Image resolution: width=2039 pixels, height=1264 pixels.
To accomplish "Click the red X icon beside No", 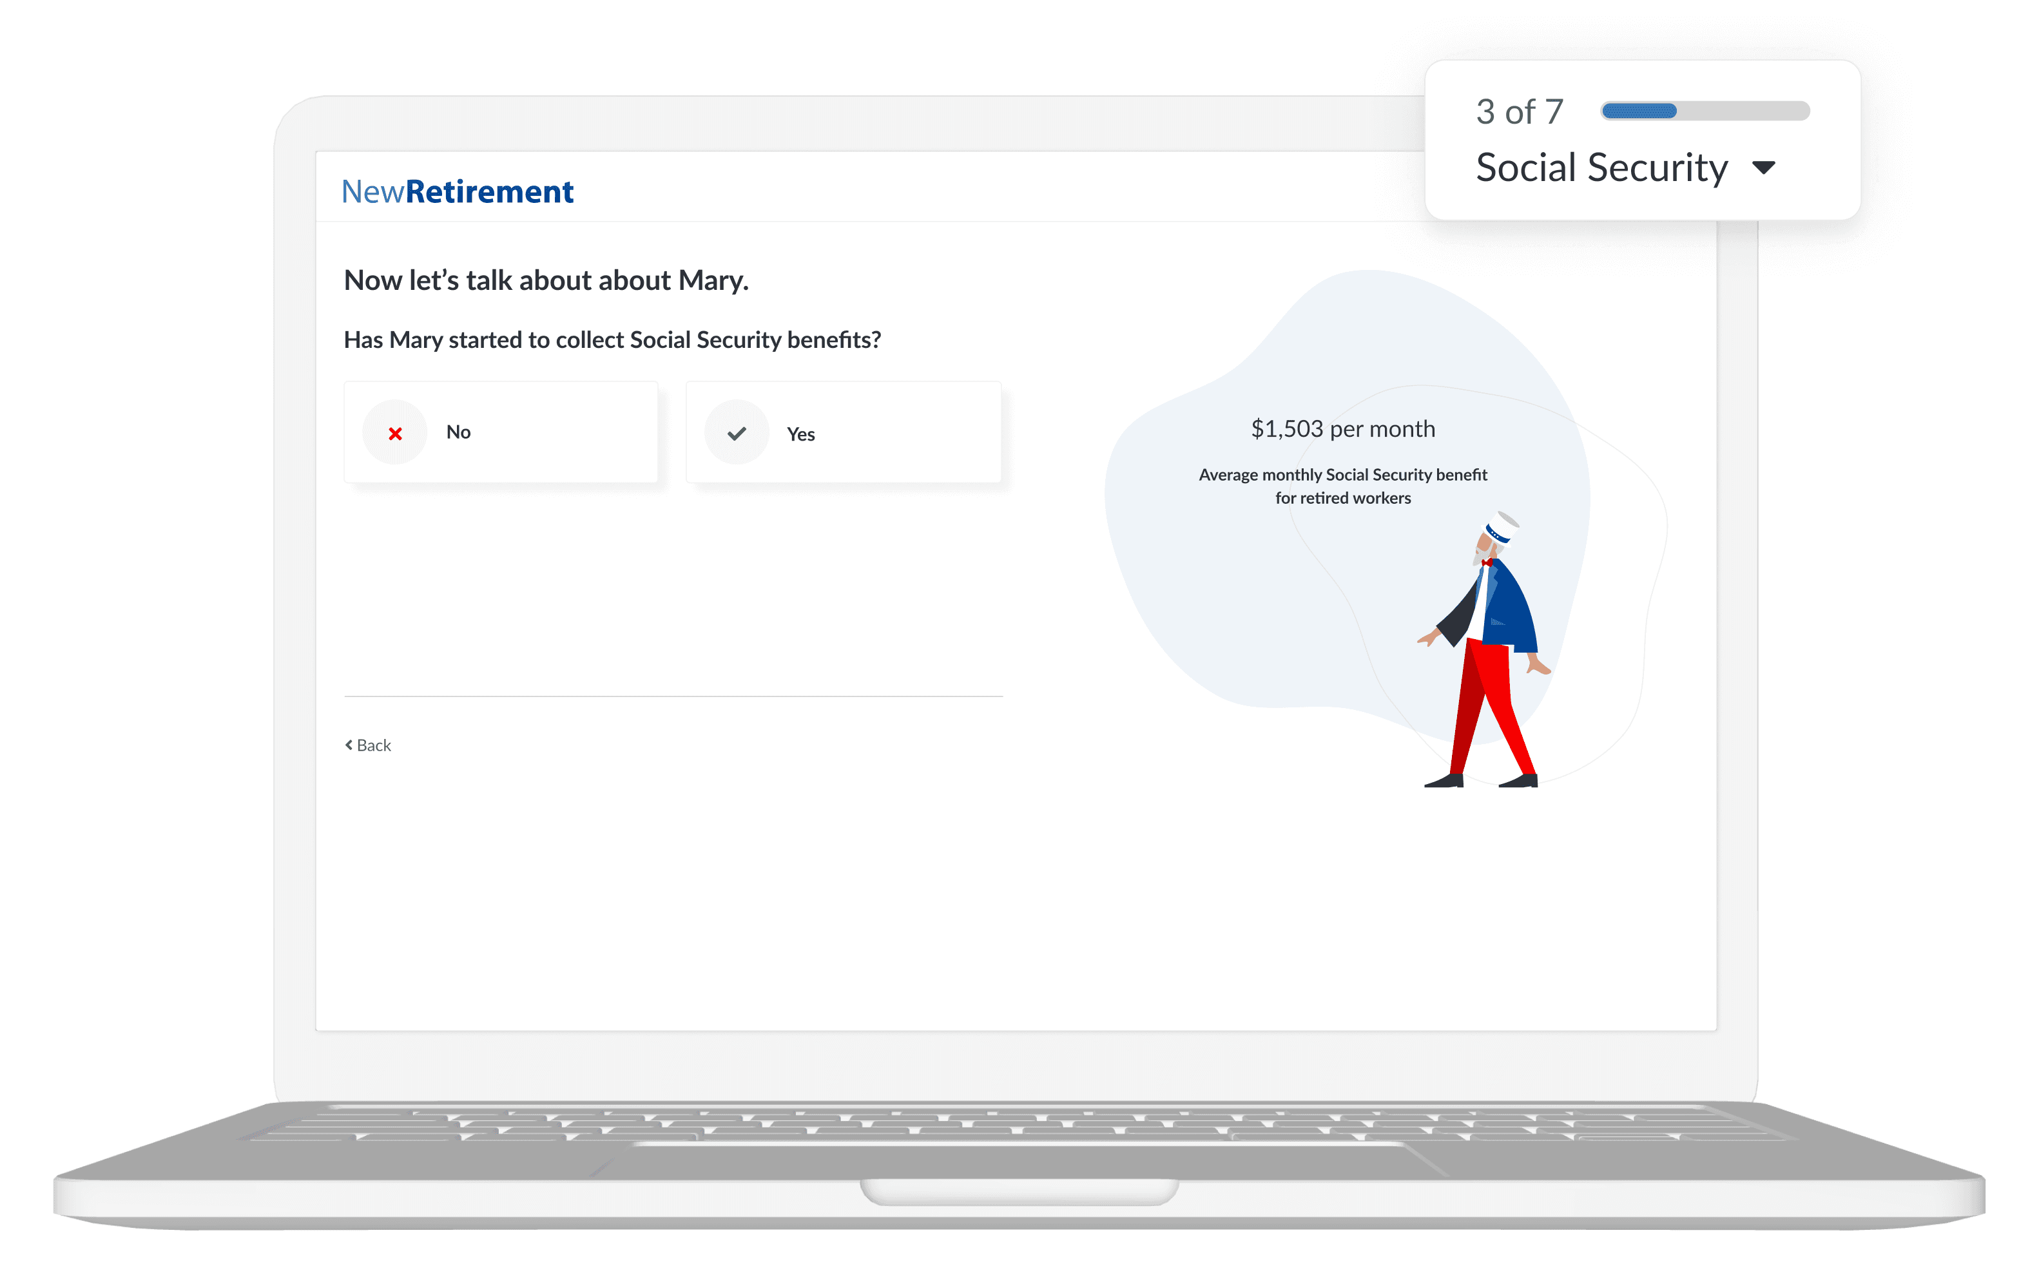I will click(394, 433).
